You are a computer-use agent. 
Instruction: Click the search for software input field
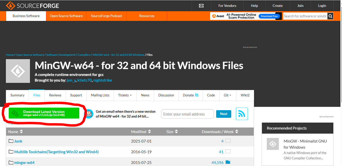pyautogui.click(x=305, y=16)
